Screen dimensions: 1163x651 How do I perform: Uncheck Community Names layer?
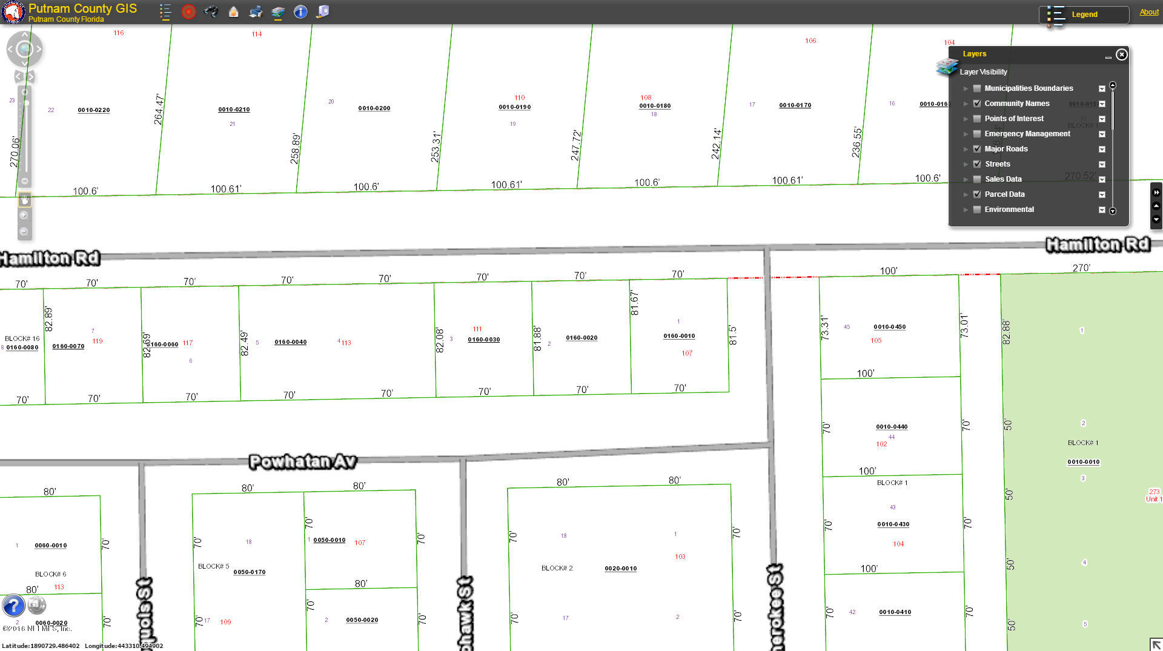click(x=977, y=104)
